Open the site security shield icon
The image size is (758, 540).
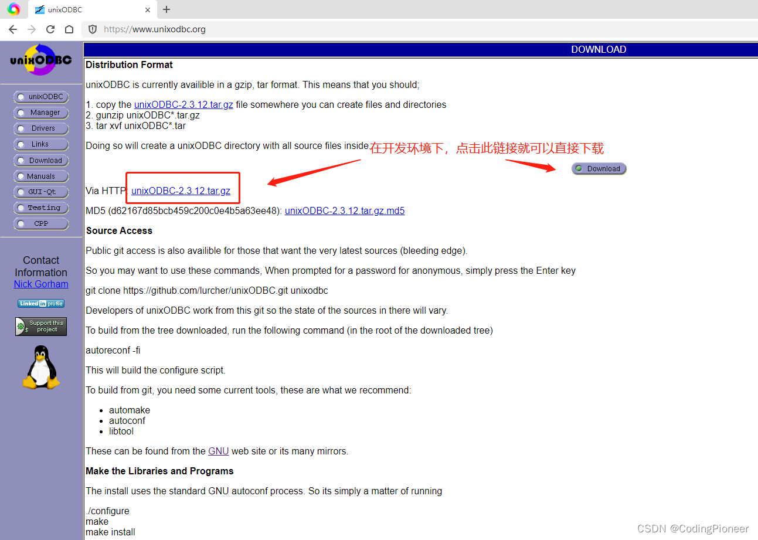92,29
